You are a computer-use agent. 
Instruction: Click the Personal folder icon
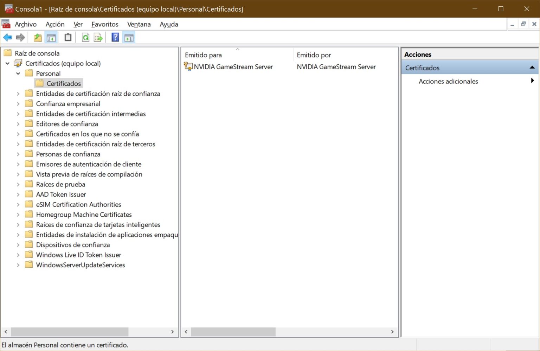coord(29,73)
